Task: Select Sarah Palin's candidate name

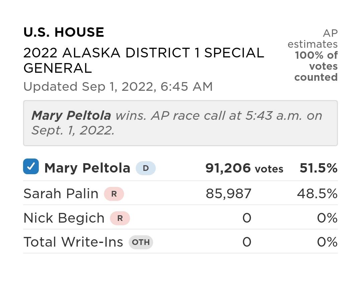Action: click(61, 194)
